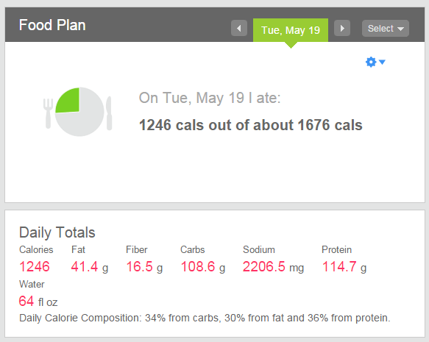
Task: Click the Carbs total 108.6 g
Action: 203,266
